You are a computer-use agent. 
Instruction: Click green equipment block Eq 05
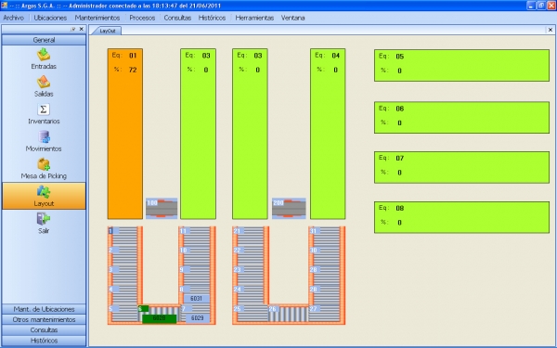tap(461, 65)
